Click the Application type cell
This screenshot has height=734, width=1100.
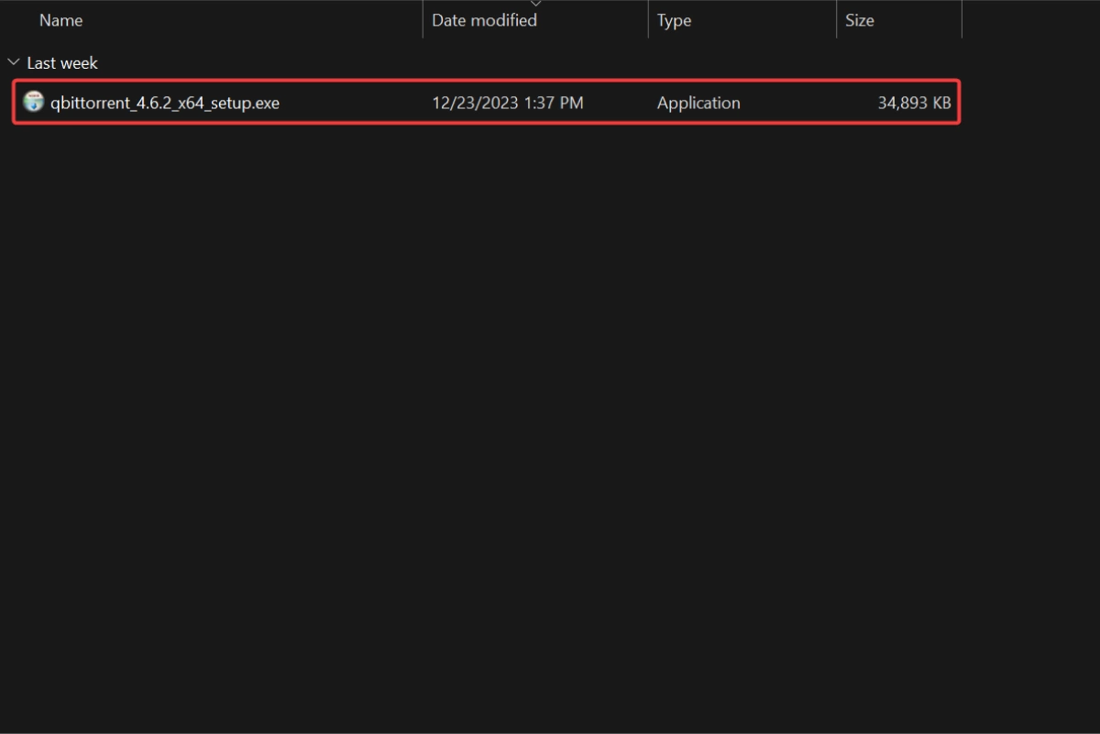click(x=698, y=103)
